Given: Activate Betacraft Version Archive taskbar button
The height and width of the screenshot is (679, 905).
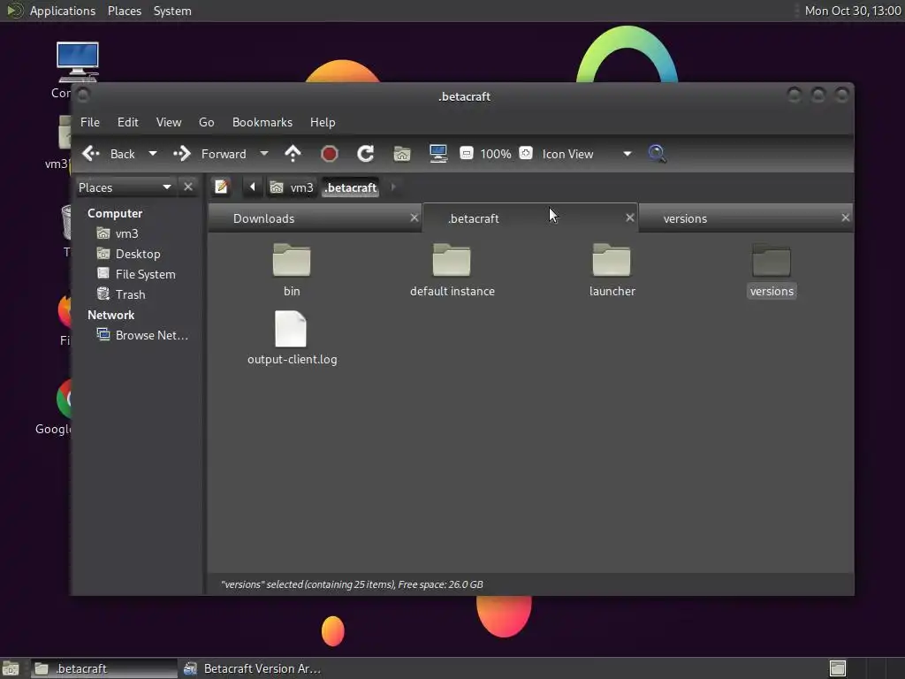Looking at the screenshot, I should [x=252, y=668].
